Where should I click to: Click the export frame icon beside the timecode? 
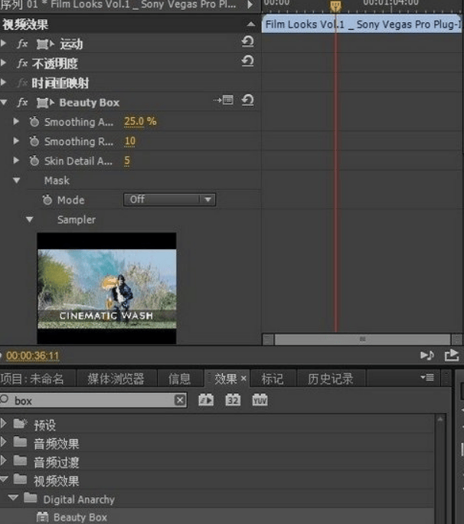coord(451,355)
